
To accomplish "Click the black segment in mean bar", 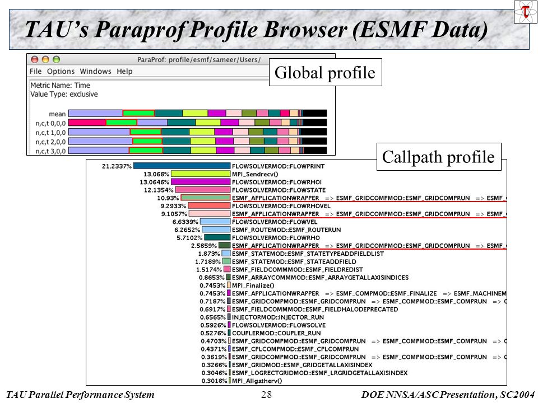I will coord(314,114).
